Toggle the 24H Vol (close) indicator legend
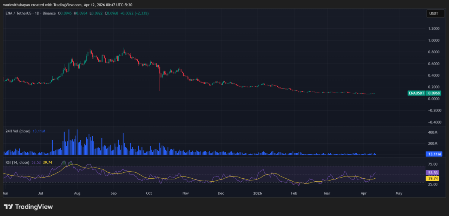 (18, 131)
